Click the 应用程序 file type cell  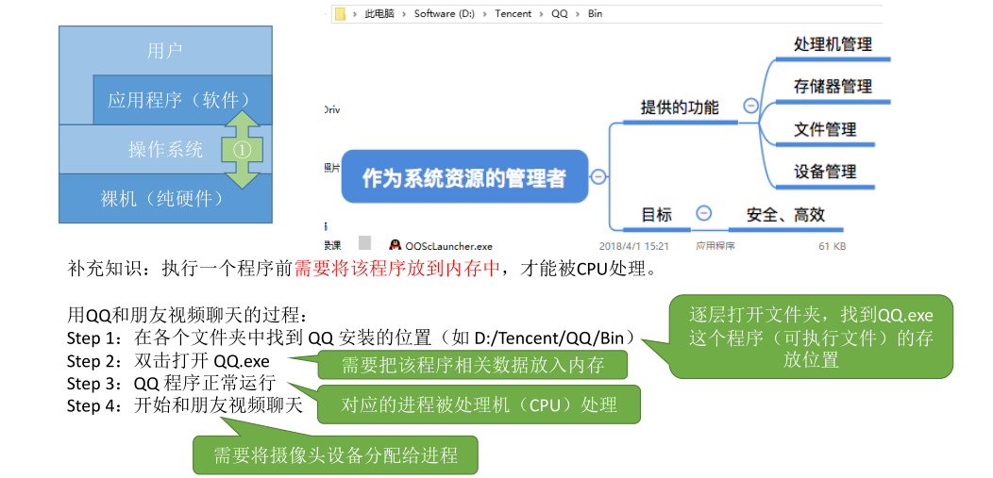tap(715, 246)
